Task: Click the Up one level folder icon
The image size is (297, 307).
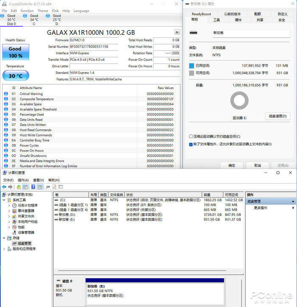Action: [19, 187]
